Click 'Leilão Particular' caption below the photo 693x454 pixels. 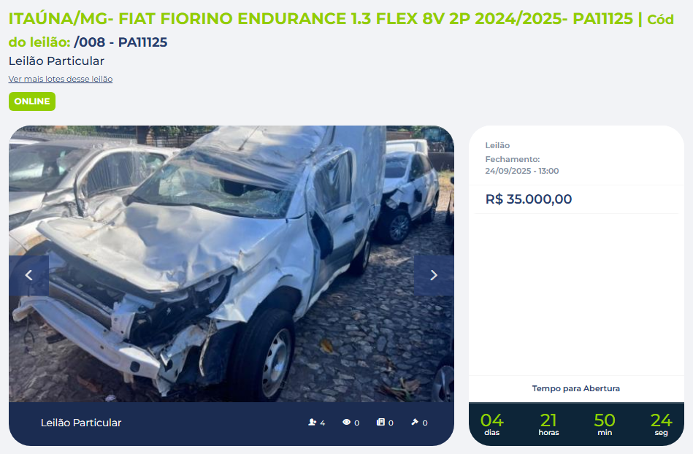point(81,423)
